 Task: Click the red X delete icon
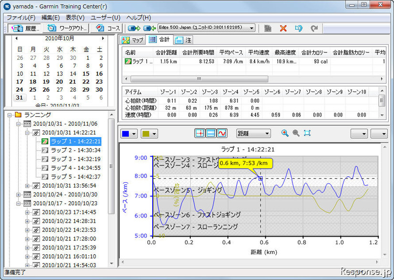(x=283, y=28)
